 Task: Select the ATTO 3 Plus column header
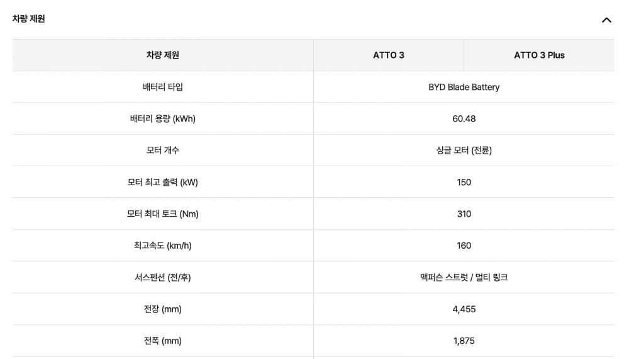[x=539, y=55]
